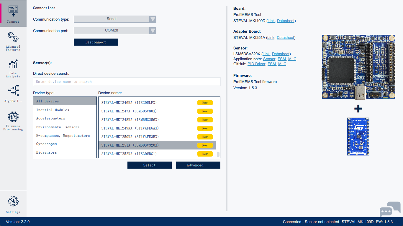Launch AlgoBuilder from the sidebar
This screenshot has width=403, height=226.
(x=13, y=91)
